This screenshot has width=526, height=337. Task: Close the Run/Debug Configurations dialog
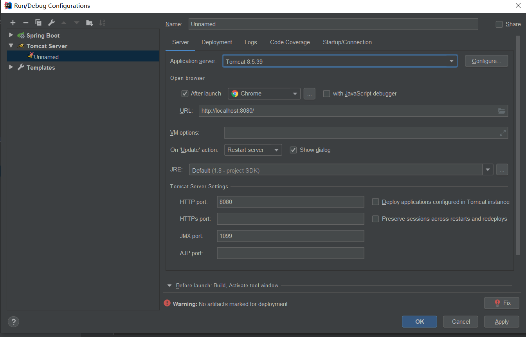point(518,5)
